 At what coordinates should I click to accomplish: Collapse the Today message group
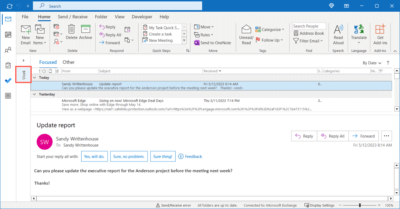click(x=34, y=78)
